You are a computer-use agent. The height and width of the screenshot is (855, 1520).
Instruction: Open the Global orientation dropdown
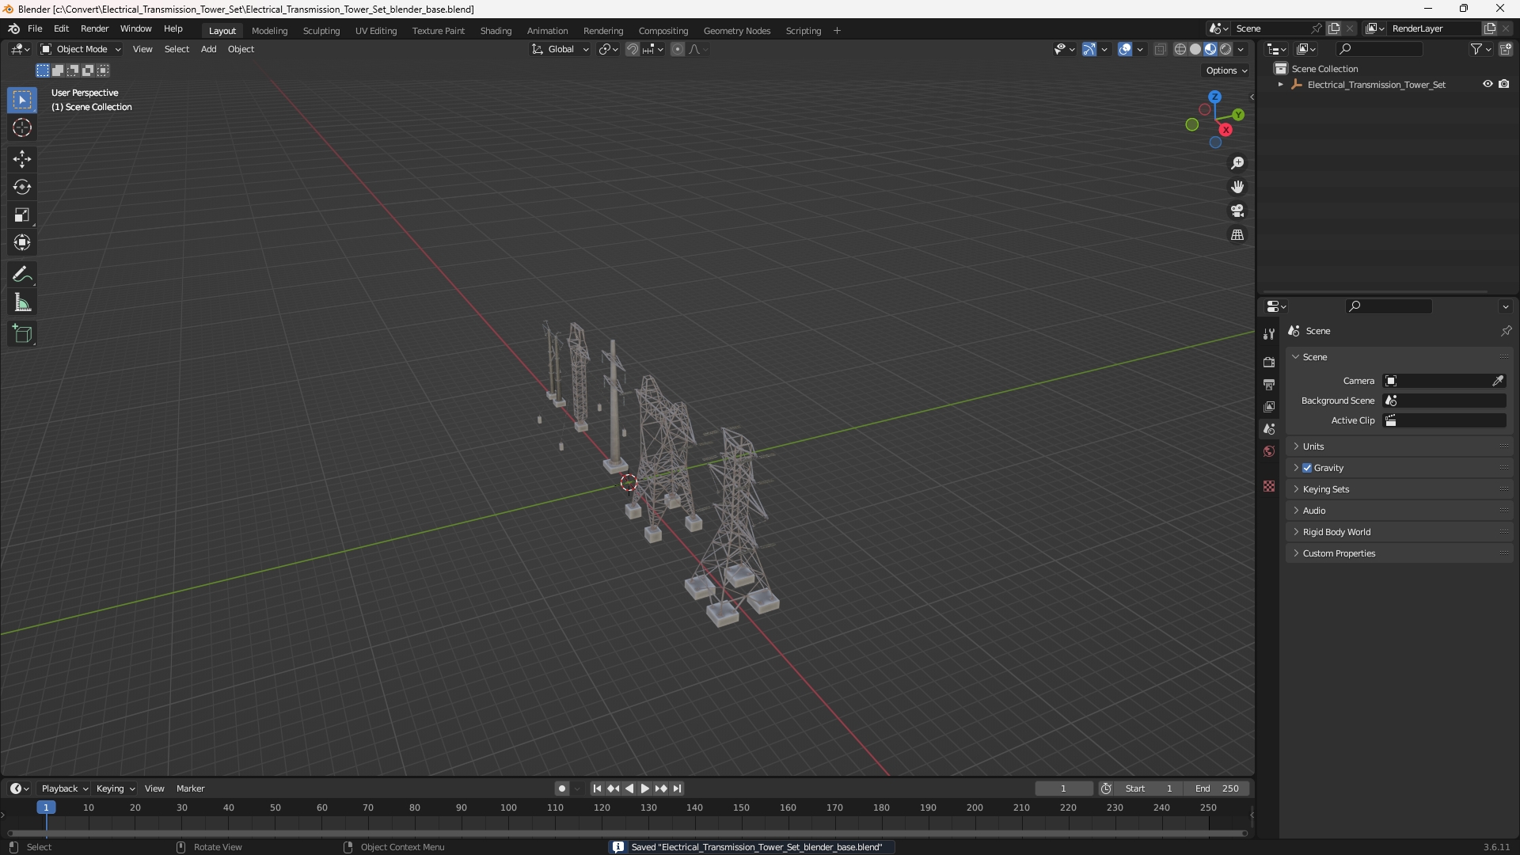coord(560,49)
